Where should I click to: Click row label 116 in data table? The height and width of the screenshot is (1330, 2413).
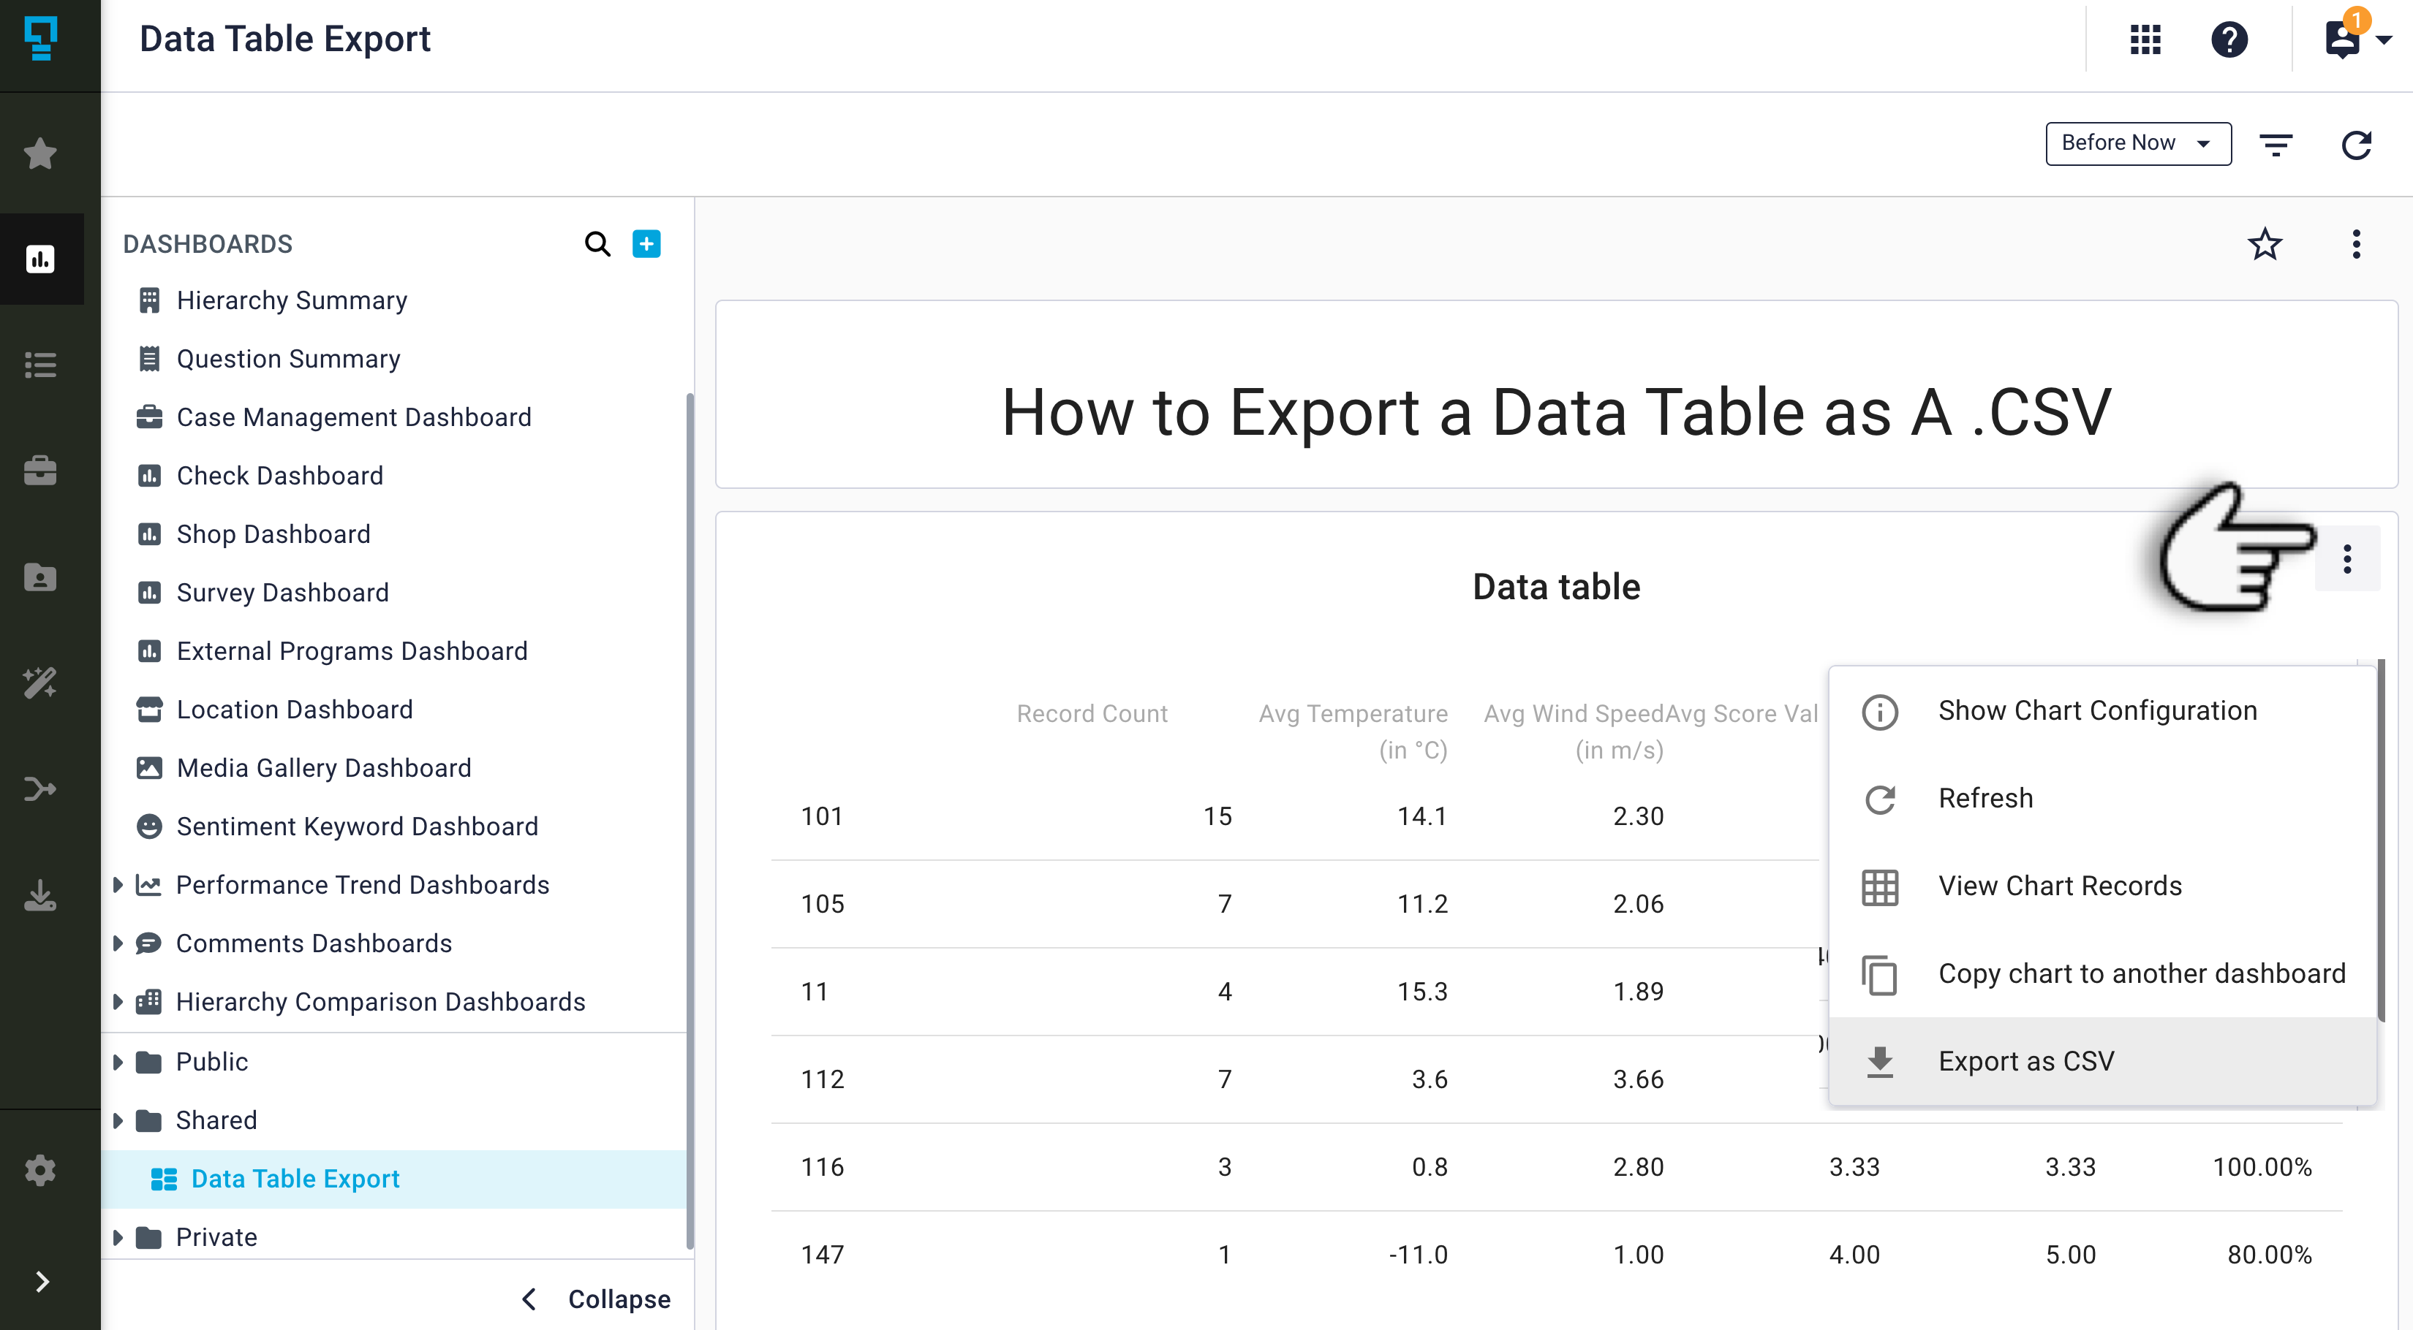tap(823, 1167)
